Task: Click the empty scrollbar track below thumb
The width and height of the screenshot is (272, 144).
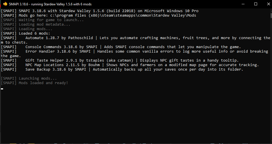Action: 271,80
